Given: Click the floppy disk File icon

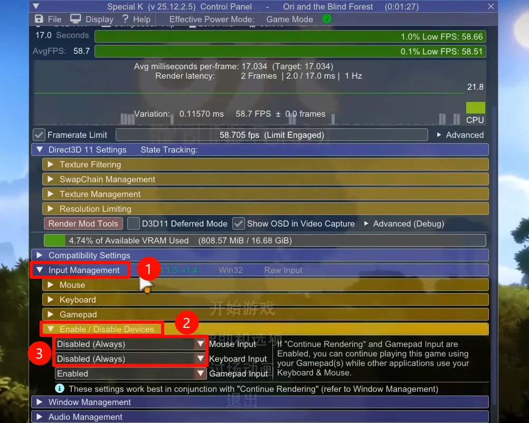Looking at the screenshot, I should (x=39, y=19).
